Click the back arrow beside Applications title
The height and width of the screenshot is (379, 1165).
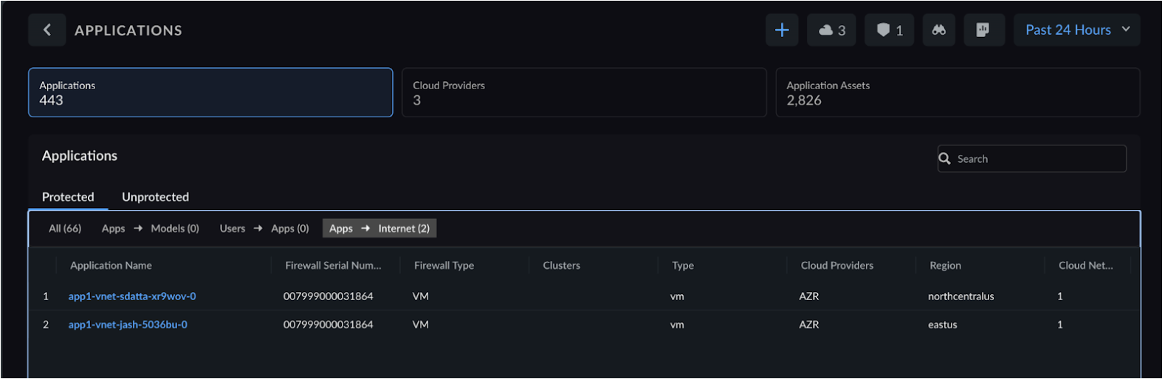click(x=47, y=30)
